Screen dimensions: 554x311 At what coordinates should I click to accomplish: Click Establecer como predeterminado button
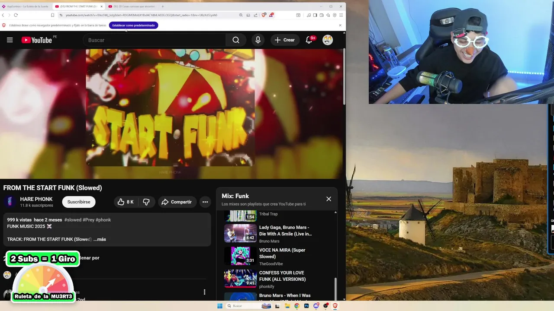click(133, 25)
